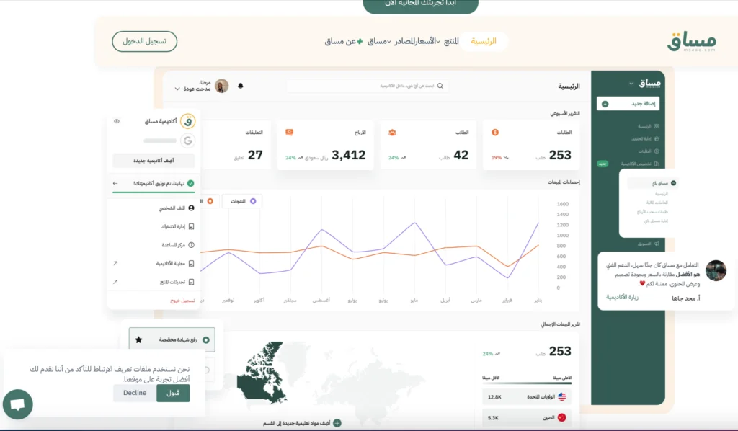Viewport: 738px width, 431px height.
Task: Select the Google G academy icon
Action: (x=188, y=141)
